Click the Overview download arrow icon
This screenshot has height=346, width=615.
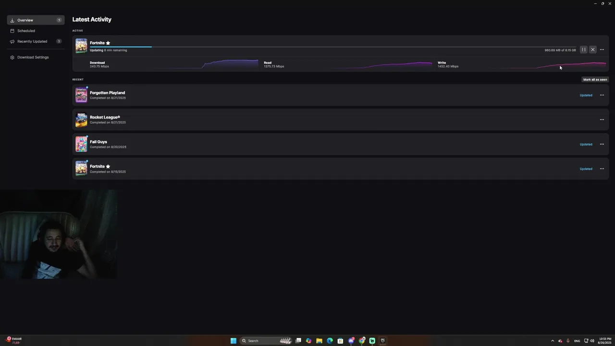tap(12, 20)
